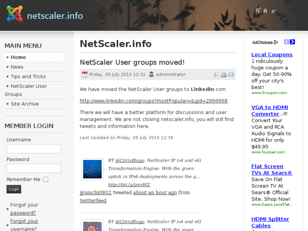Go to next ads with right arrow
Image resolution: width=308 pixels, height=231 pixels.
[292, 42]
